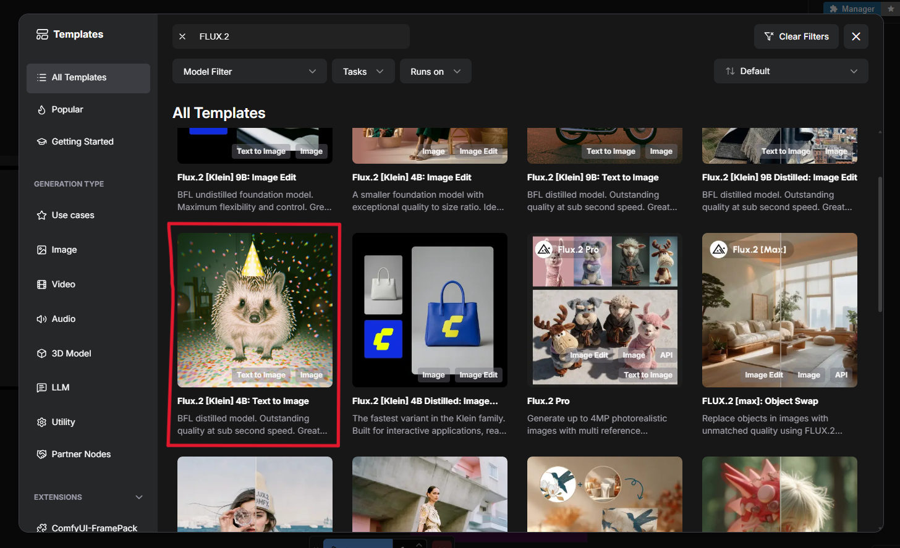Open the Utility gear icon category
The image size is (900, 548).
click(42, 422)
